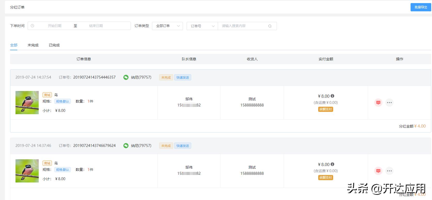
Task: Click 规格:默认 tag in first order
Action: coord(63,101)
